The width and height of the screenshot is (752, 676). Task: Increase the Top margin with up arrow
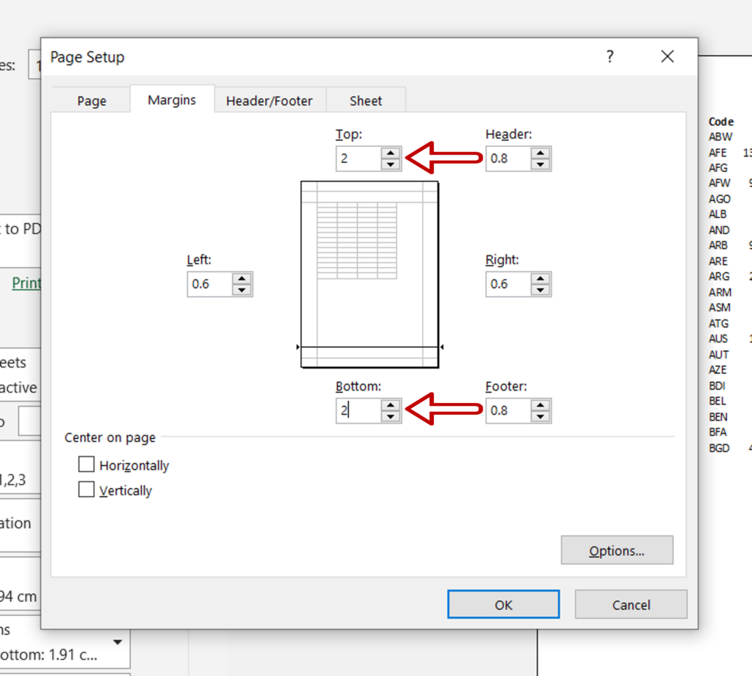tap(391, 153)
